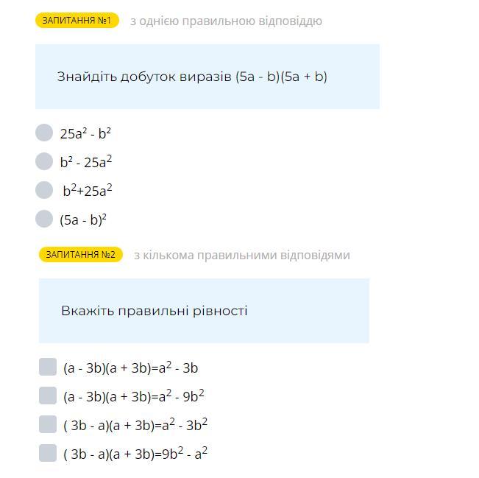Click the 'з однією правильною відповіддю' caption

click(226, 21)
